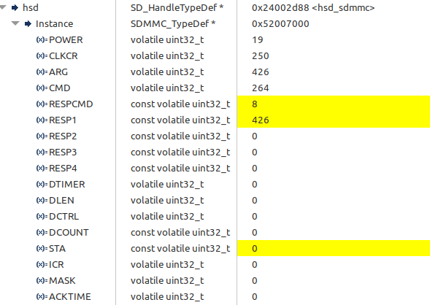Image resolution: width=430 pixels, height=305 pixels.
Task: Select the RESPCMD register name
Action: point(71,104)
